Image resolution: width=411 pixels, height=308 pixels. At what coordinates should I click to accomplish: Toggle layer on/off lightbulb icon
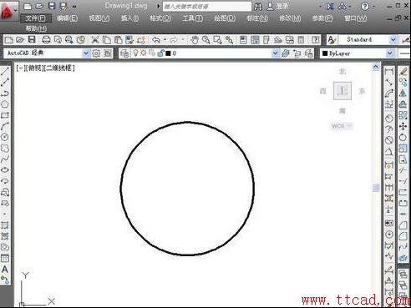[x=135, y=53]
